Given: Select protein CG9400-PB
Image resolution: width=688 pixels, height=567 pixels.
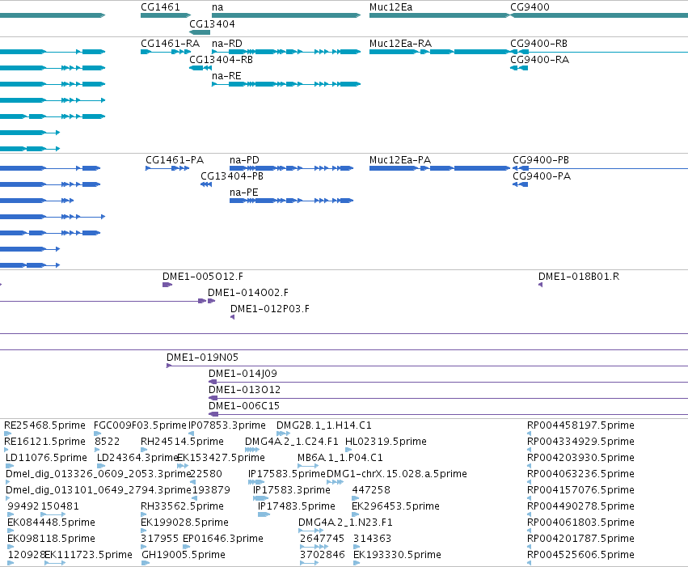Looking at the screenshot, I should click(x=541, y=159).
